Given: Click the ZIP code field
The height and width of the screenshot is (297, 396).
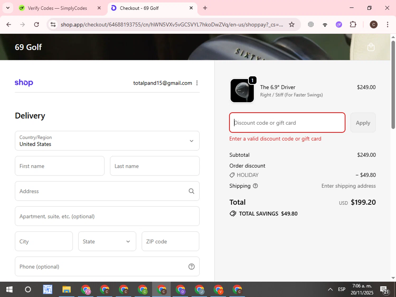Looking at the screenshot, I should tap(171, 241).
